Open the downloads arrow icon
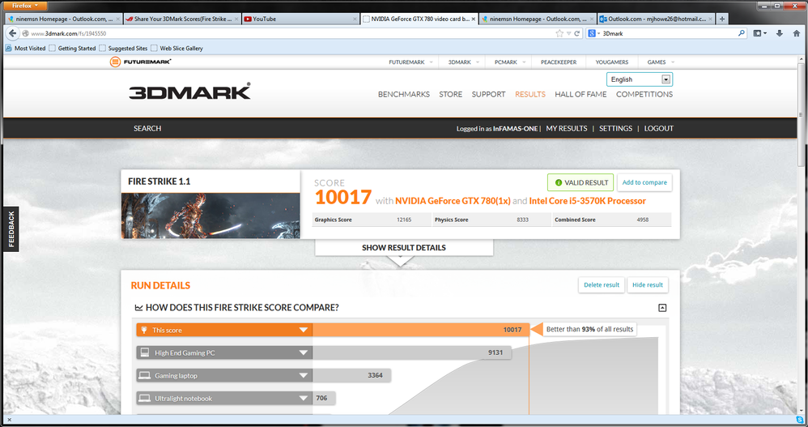The image size is (808, 427). point(779,33)
